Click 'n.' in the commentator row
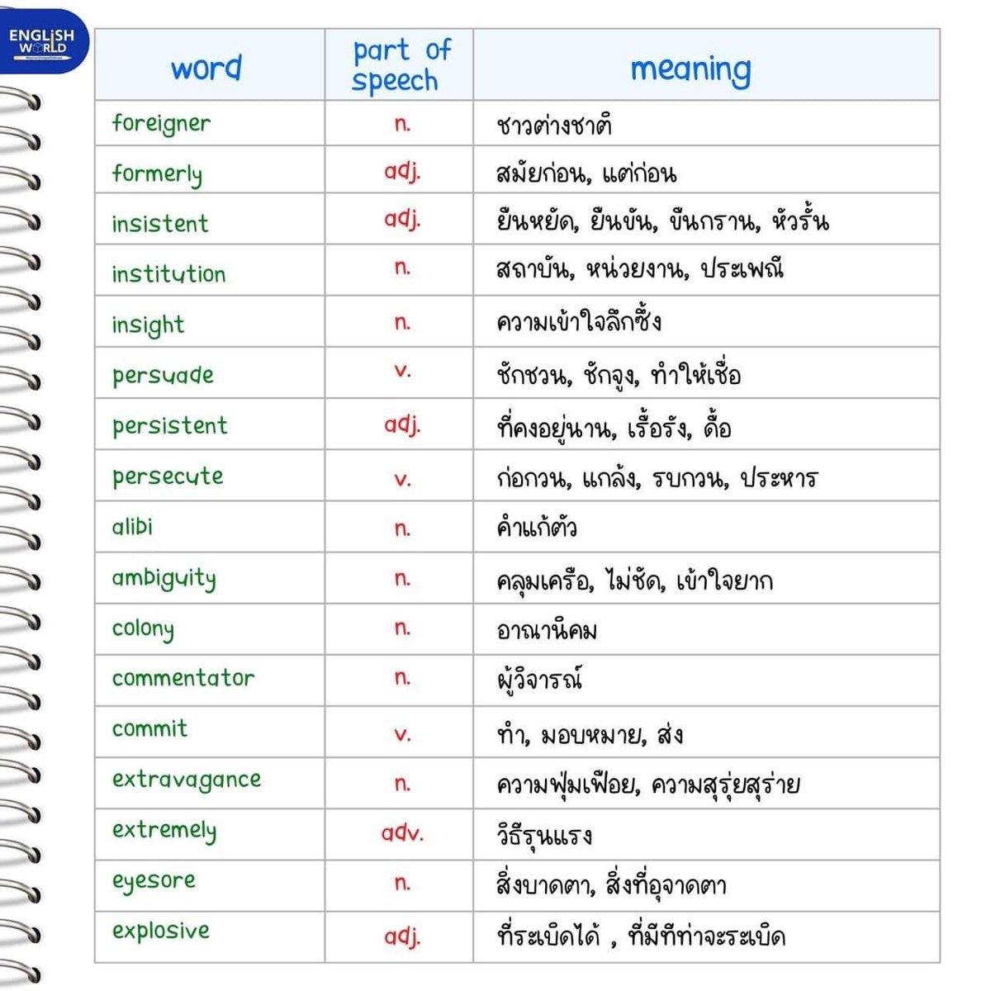This screenshot has width=991, height=991. 402,678
